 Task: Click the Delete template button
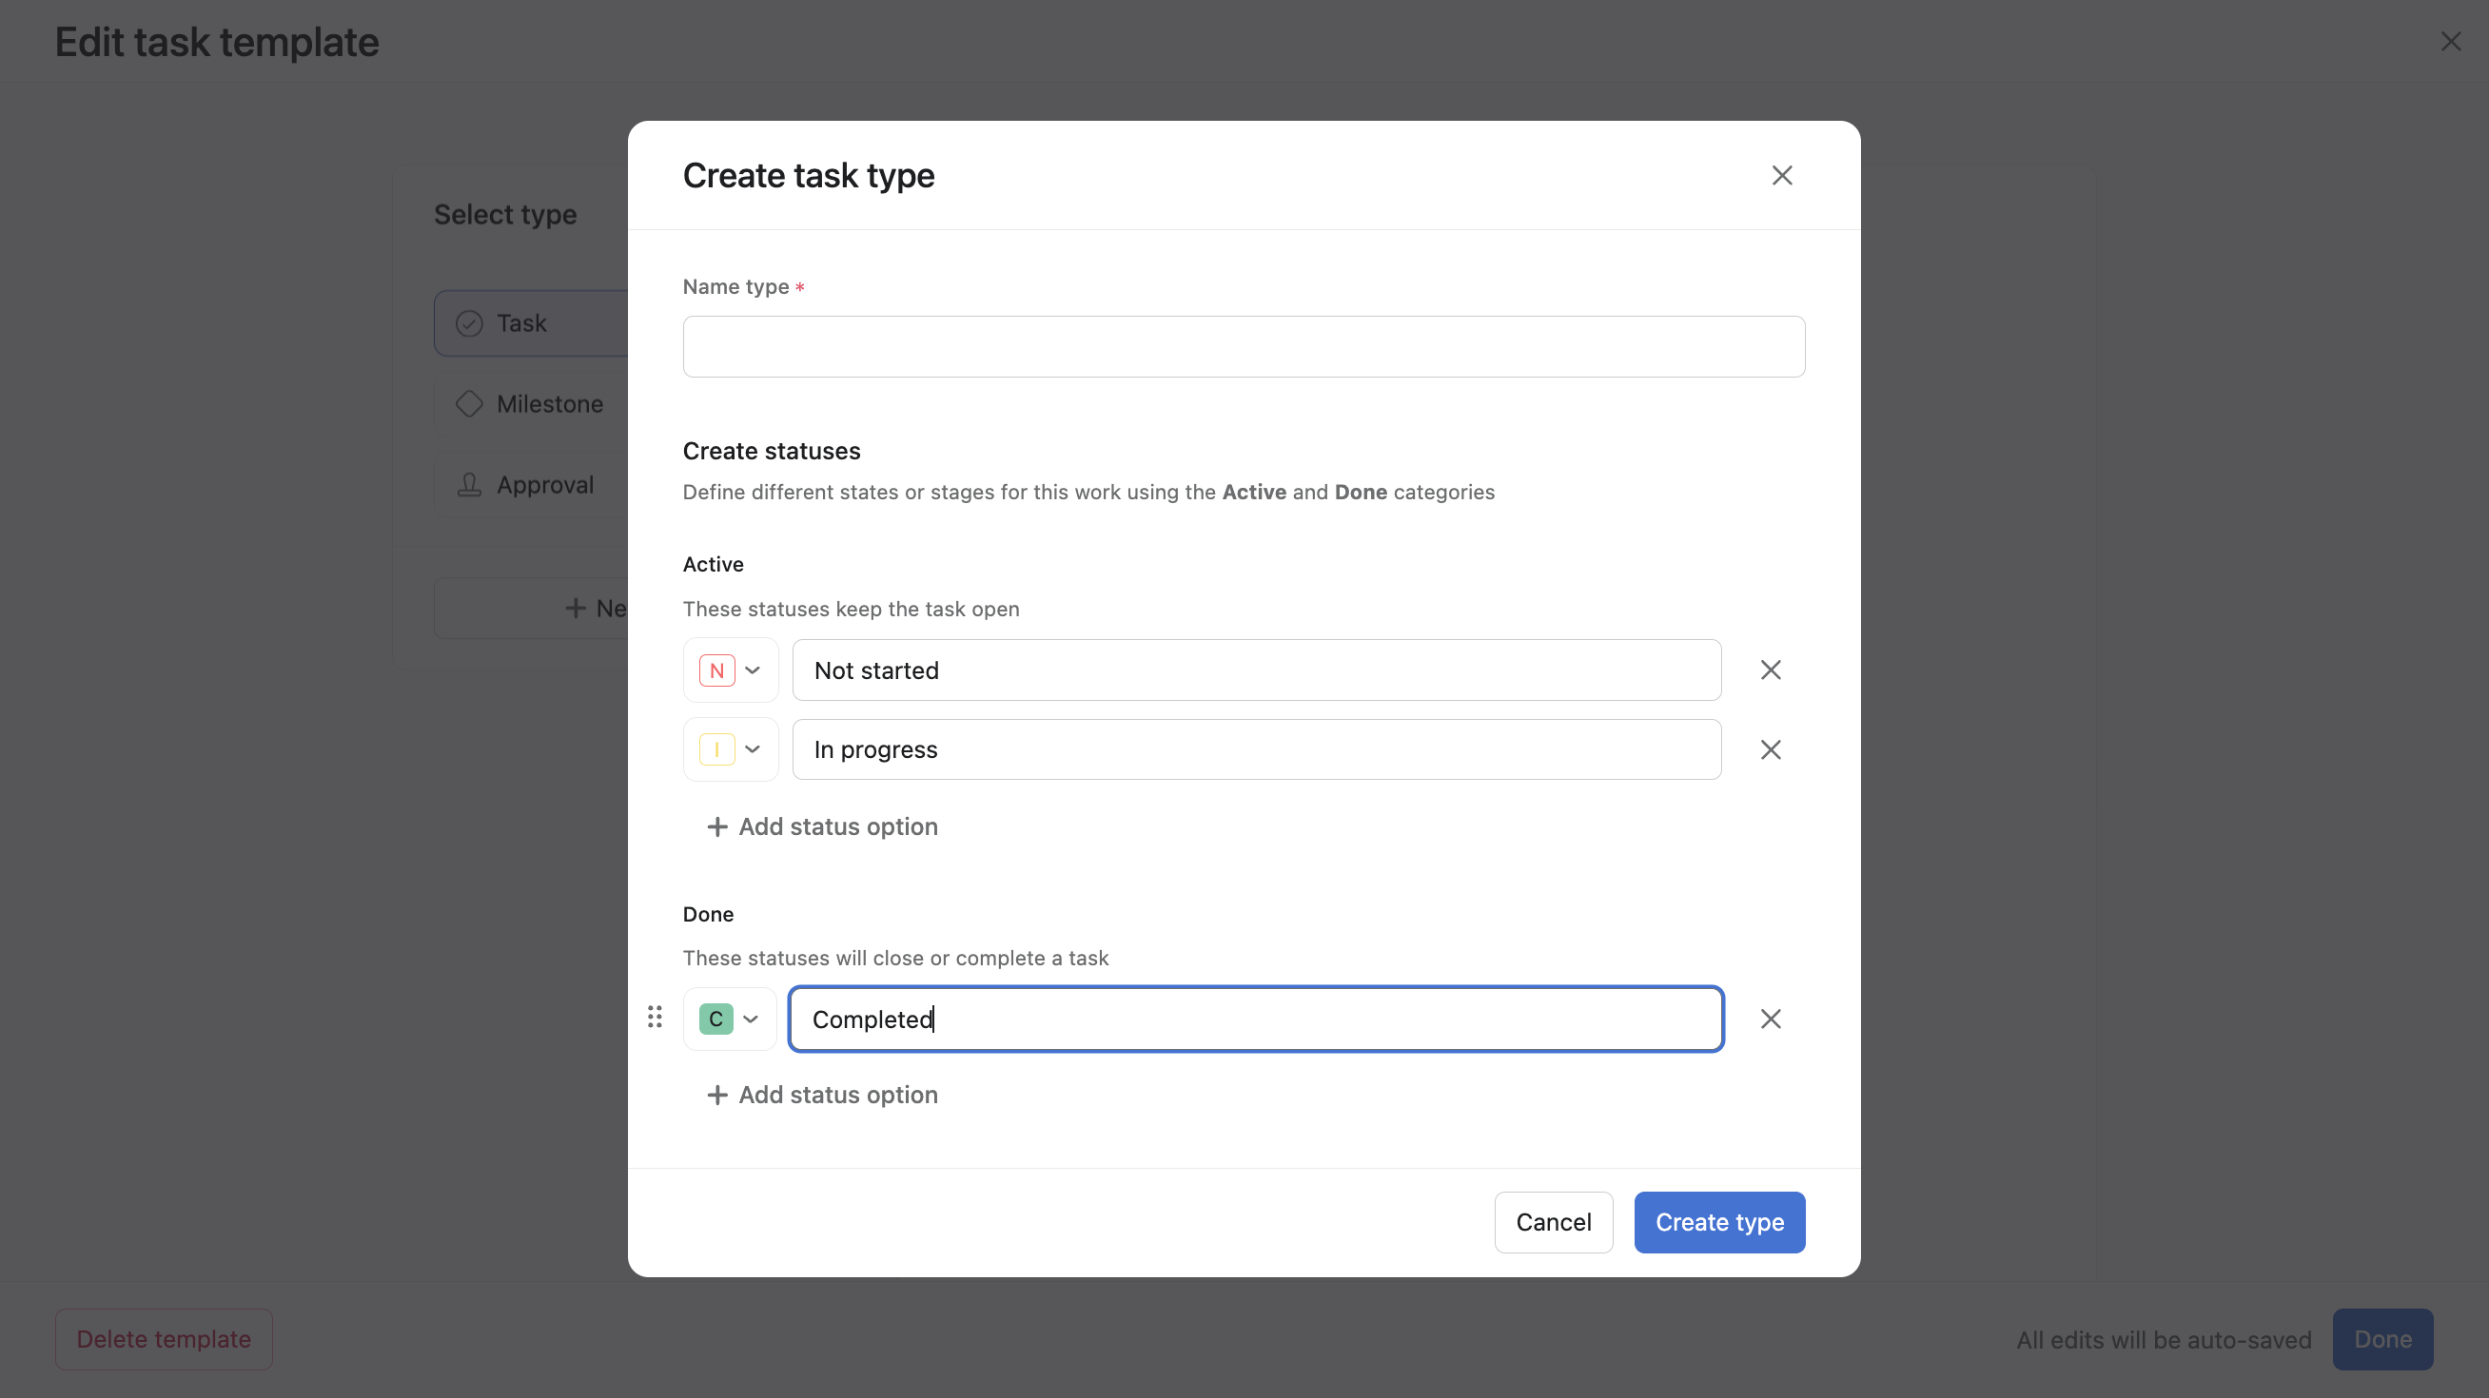[x=164, y=1339]
